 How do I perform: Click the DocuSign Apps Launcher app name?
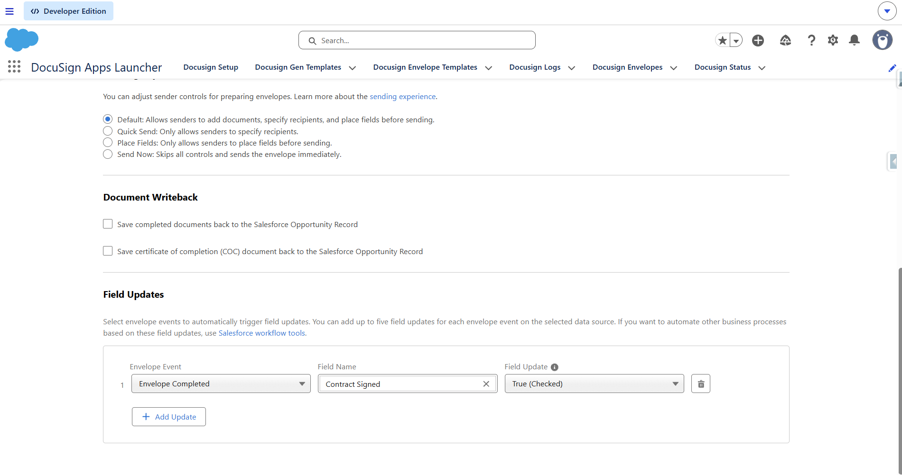coord(96,67)
